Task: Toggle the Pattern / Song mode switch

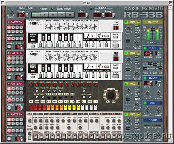Action: pyautogui.click(x=52, y=9)
